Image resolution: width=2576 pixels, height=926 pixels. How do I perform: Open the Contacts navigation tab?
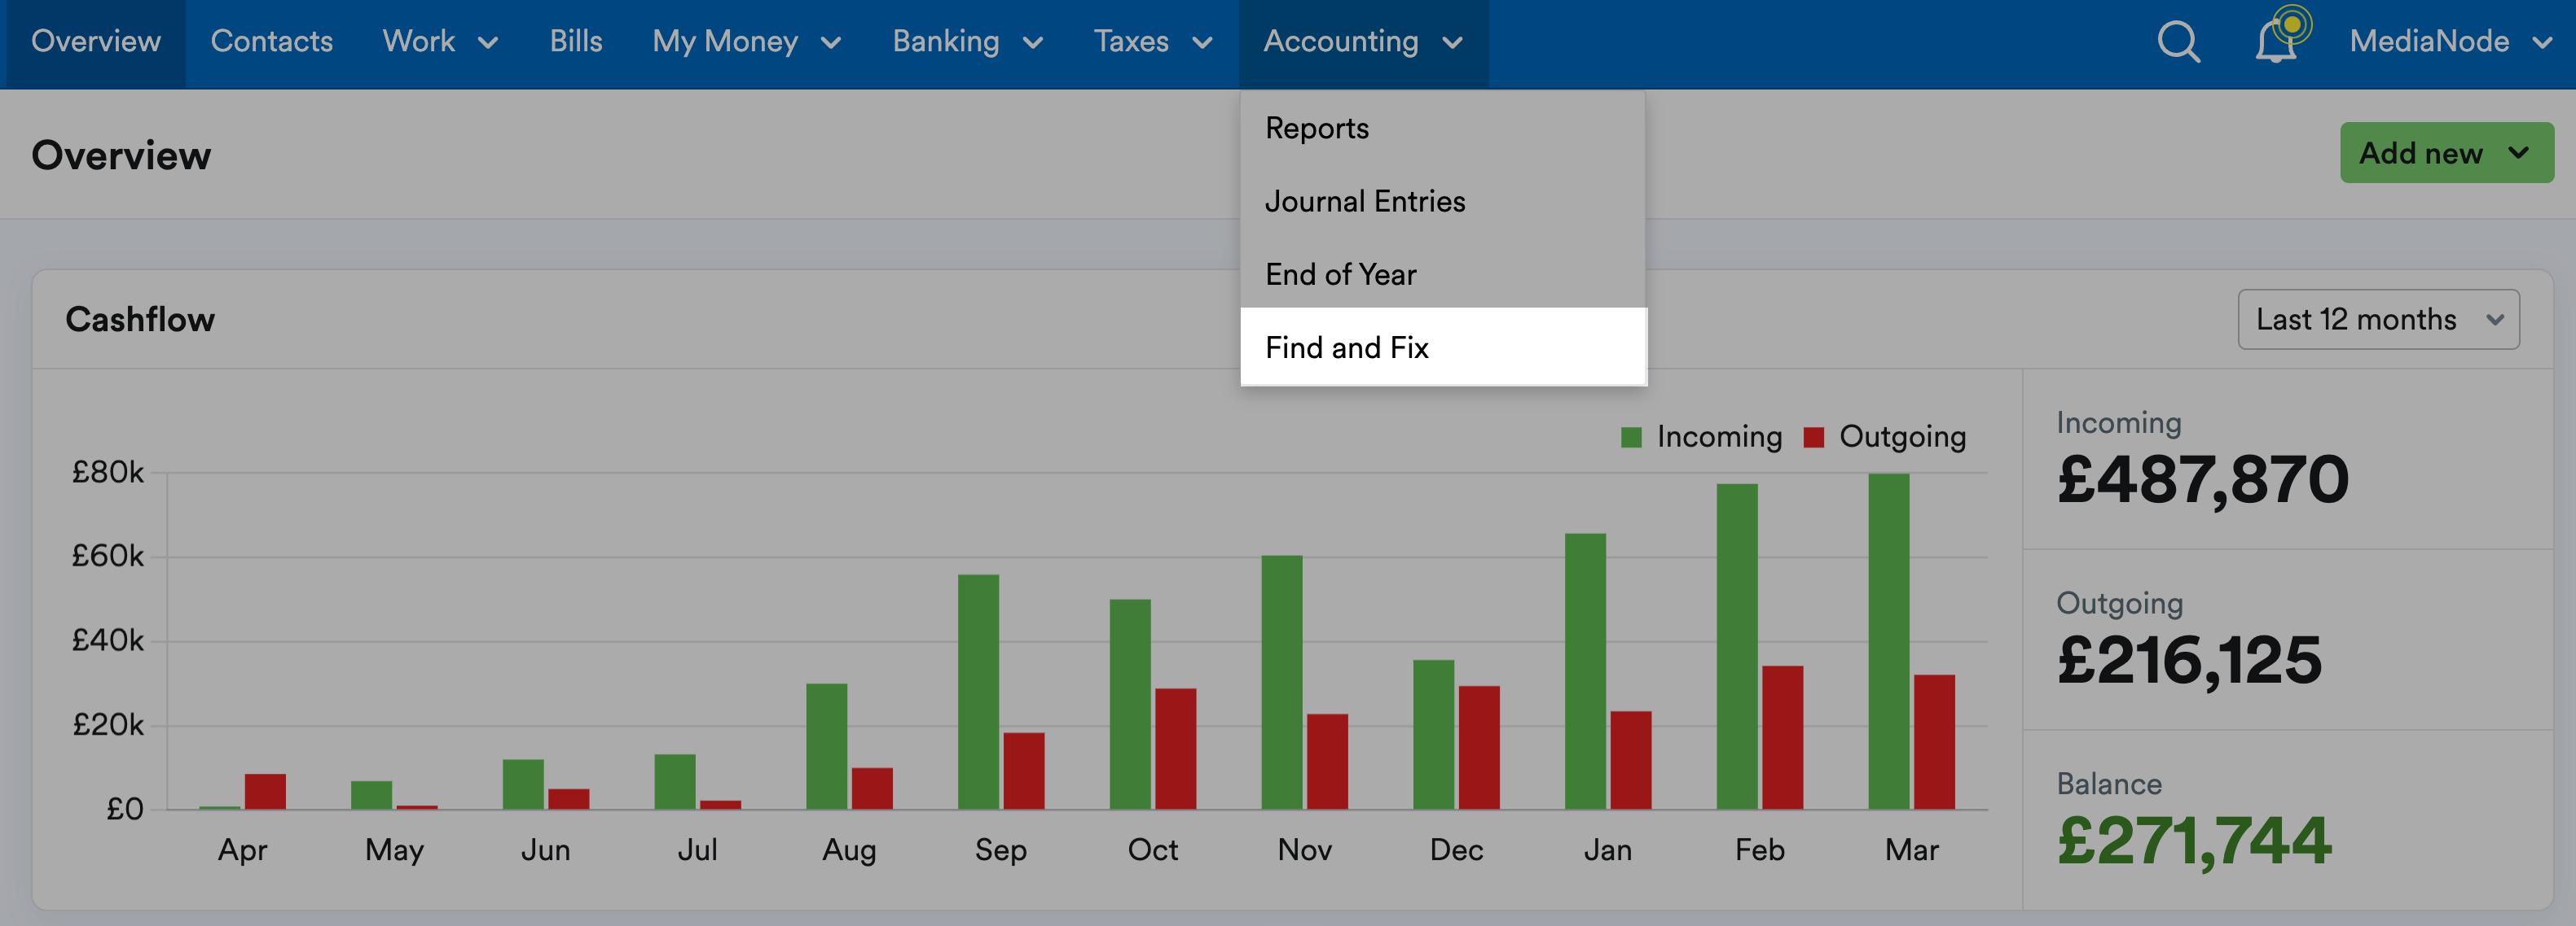point(271,41)
